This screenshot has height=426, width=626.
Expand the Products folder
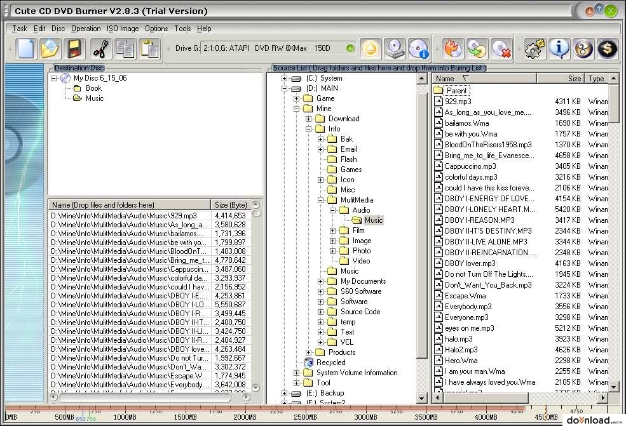click(x=308, y=352)
